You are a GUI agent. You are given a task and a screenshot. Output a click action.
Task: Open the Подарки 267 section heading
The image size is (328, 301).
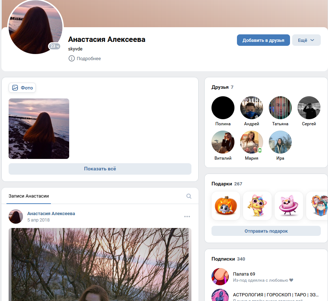pos(227,184)
